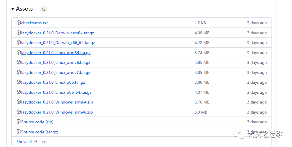Click package icon beside Linux_arm64 tarball
Image resolution: width=292 pixels, height=147 pixels.
18,53
